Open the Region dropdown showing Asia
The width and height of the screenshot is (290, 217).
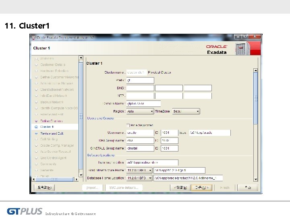[x=140, y=111]
